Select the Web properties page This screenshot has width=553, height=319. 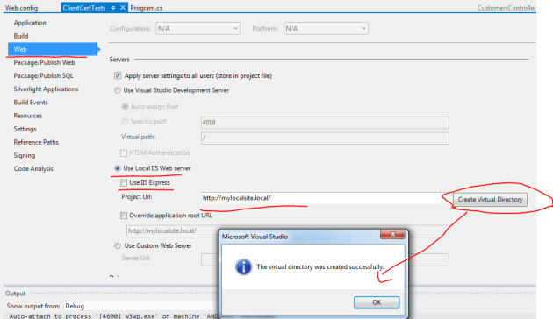52,49
